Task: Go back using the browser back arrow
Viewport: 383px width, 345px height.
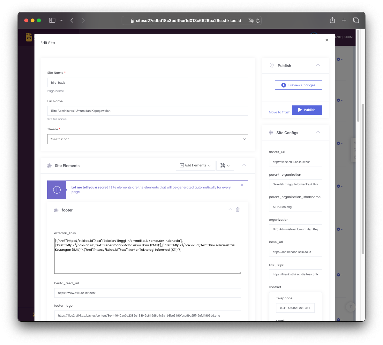Action: tap(72, 20)
